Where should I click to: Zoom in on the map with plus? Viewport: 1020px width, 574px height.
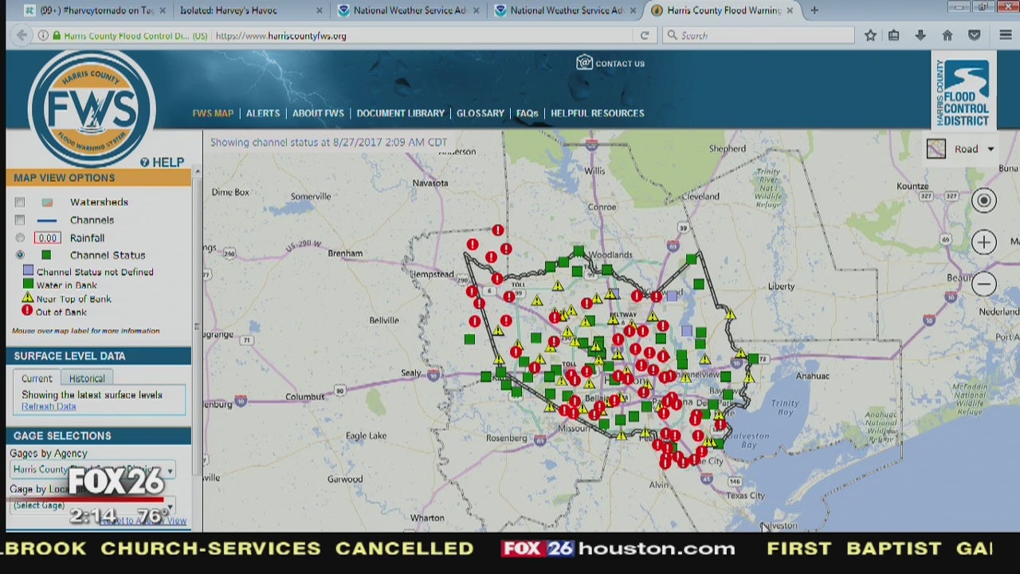pos(984,242)
